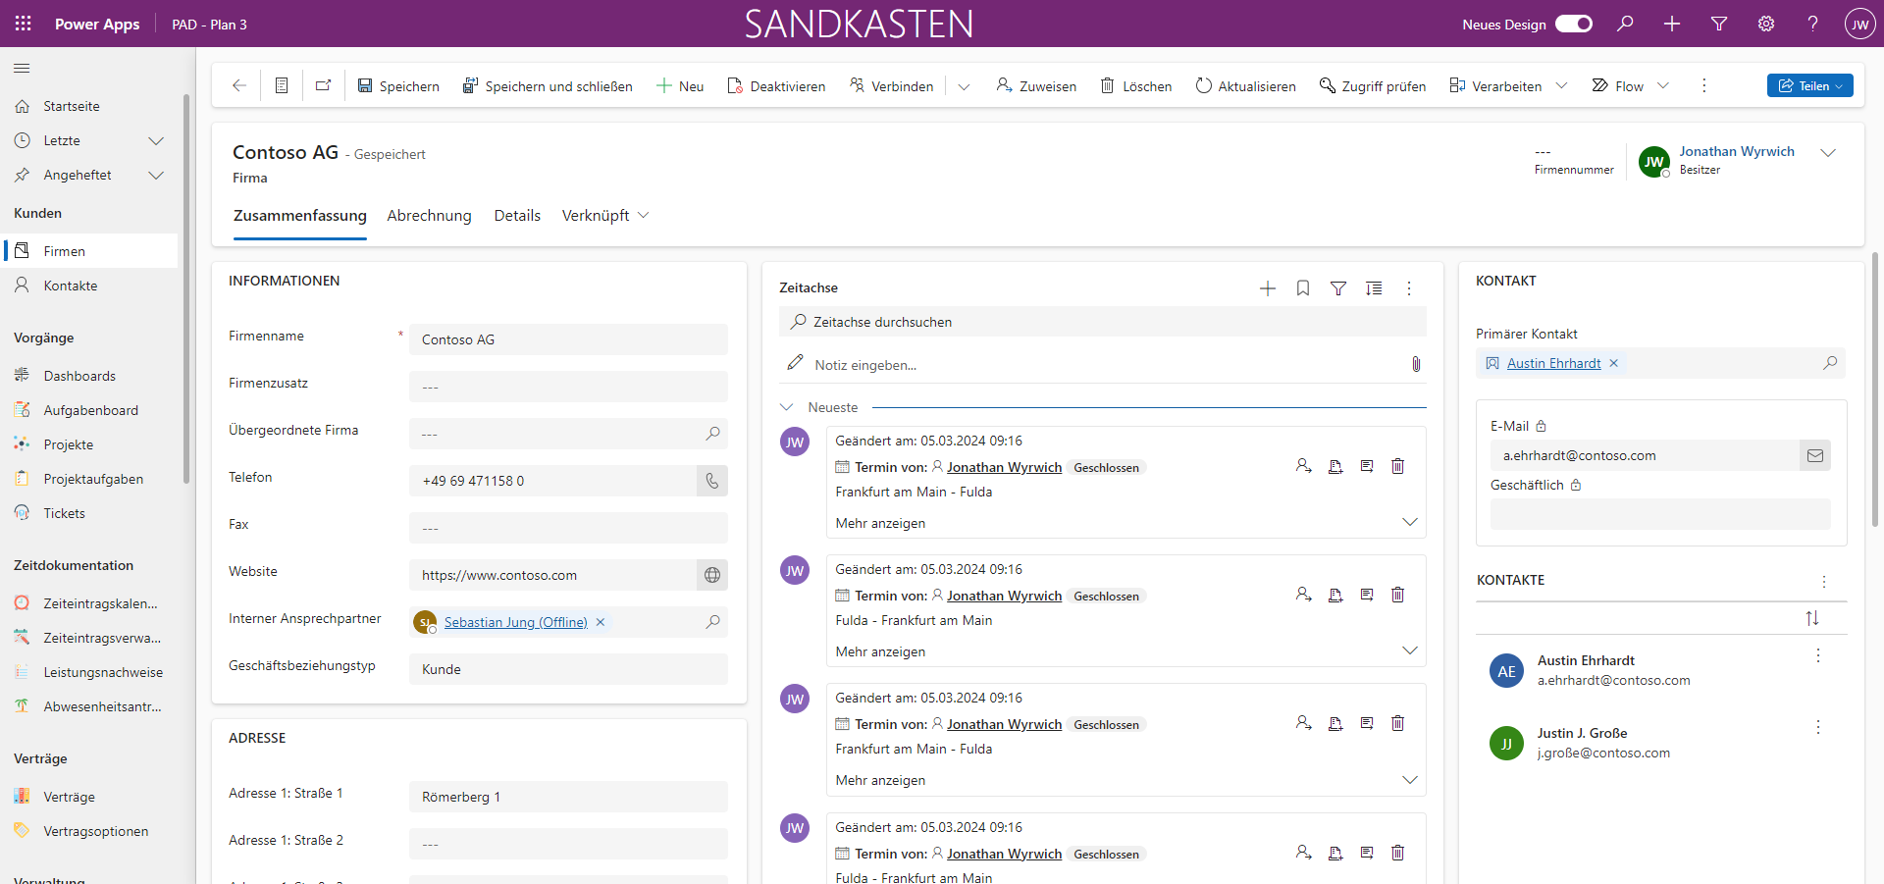
Task: Click the timeline expand-all records icon
Action: (x=1374, y=288)
